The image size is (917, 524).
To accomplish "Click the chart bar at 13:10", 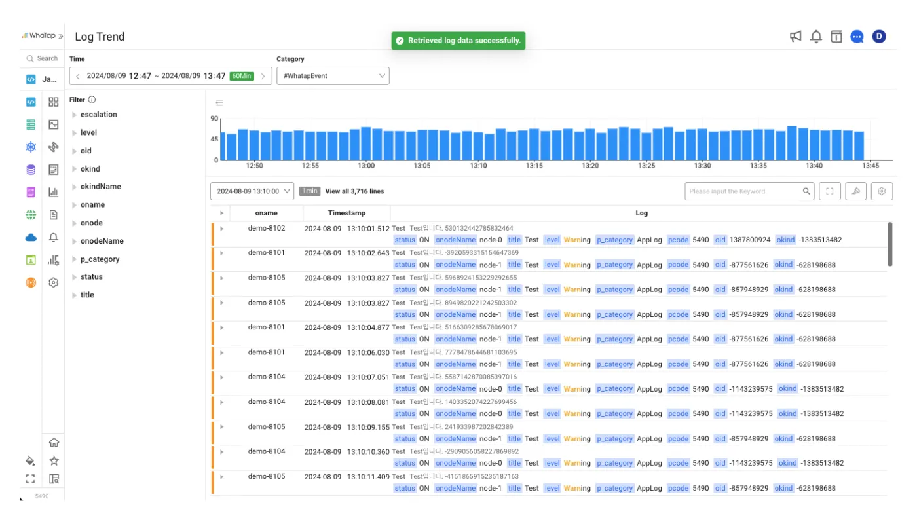I will coord(479,145).
